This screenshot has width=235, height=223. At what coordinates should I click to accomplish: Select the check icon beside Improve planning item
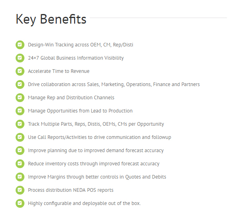[20, 150]
